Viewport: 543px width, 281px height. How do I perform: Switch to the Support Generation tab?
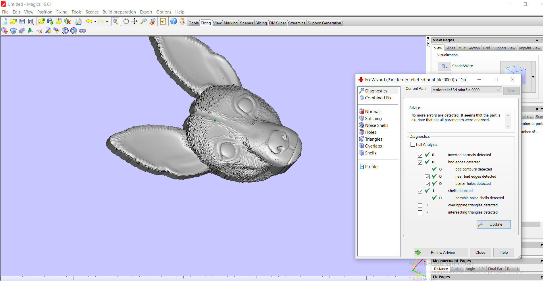[x=324, y=23]
